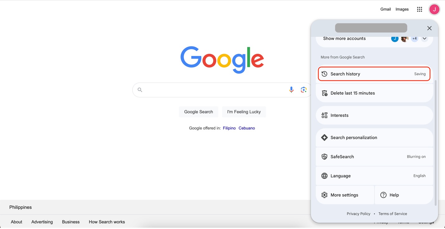The image size is (445, 229).
Task: Click the Google logo
Action: 222,60
